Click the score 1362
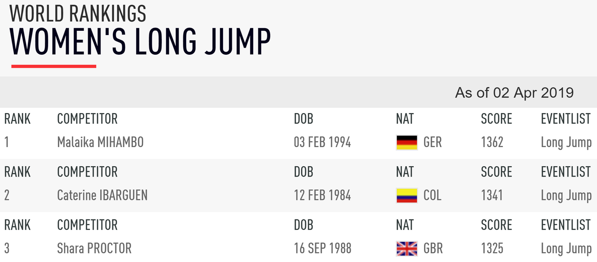This screenshot has width=597, height=262. click(492, 142)
